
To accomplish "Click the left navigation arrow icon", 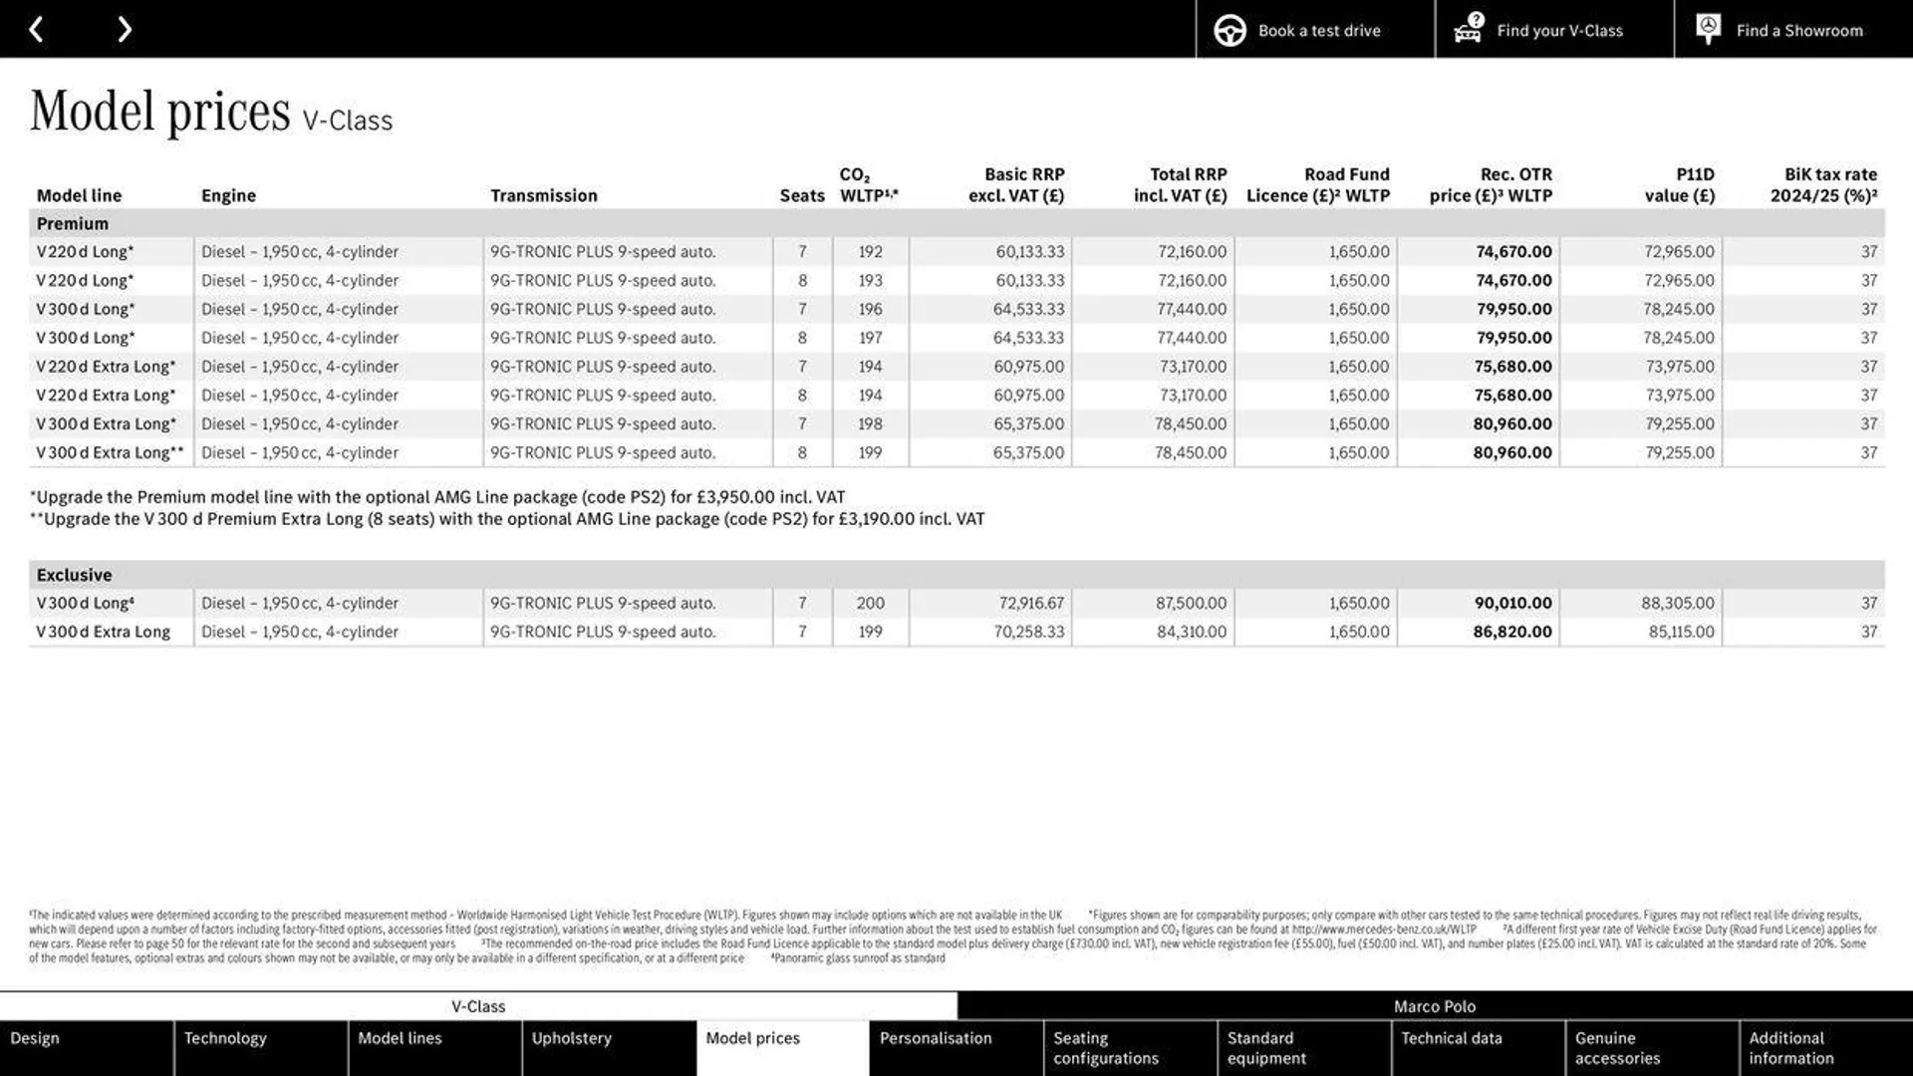I will pyautogui.click(x=38, y=29).
